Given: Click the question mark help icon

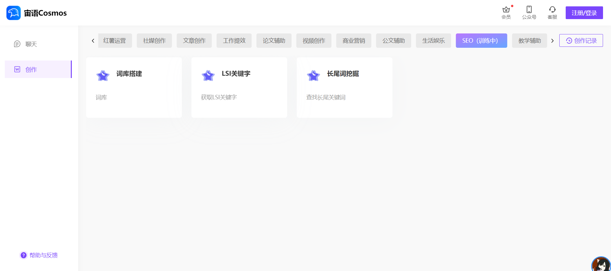Looking at the screenshot, I should coord(23,255).
